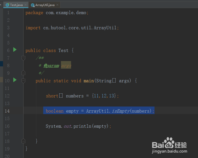Viewport: 198px width, 158px height.
Task: Run the main method from the line 10 gutter arrow
Action: tap(15, 80)
